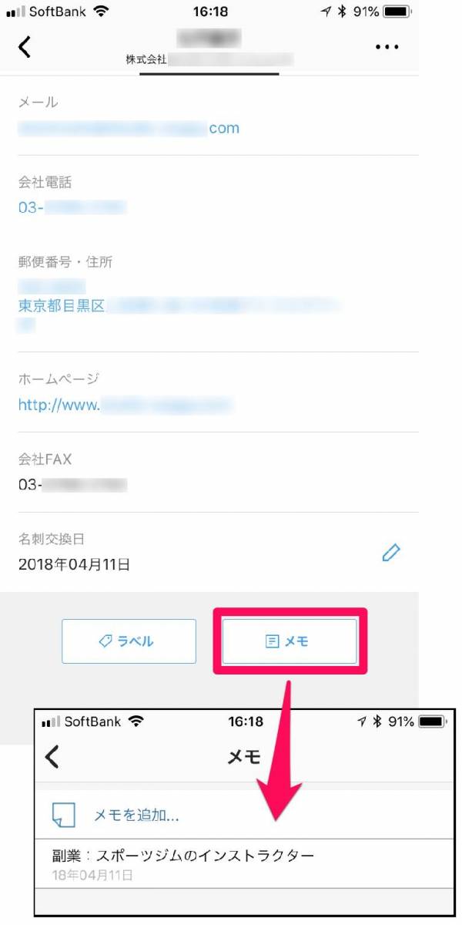This screenshot has height=925, width=462.
Task: Call the 会社電話 number starting with 03-
Action: click(72, 207)
